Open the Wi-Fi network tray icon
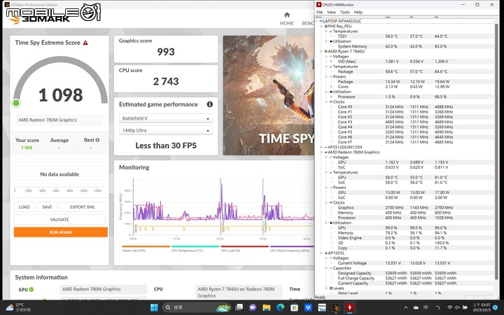This screenshot has width=504, height=315. pos(449,307)
